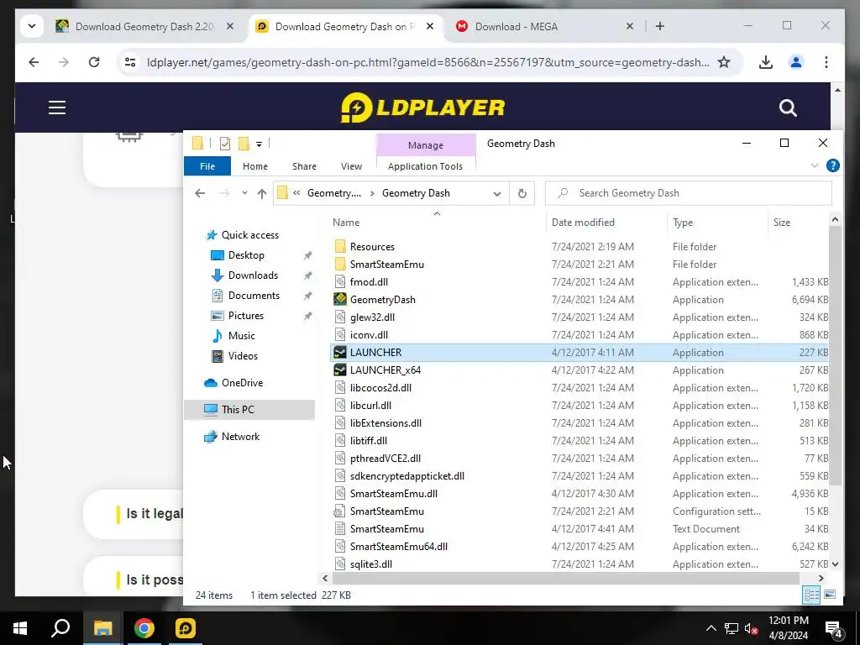
Task: View site information icon in address bar
Action: (x=130, y=62)
